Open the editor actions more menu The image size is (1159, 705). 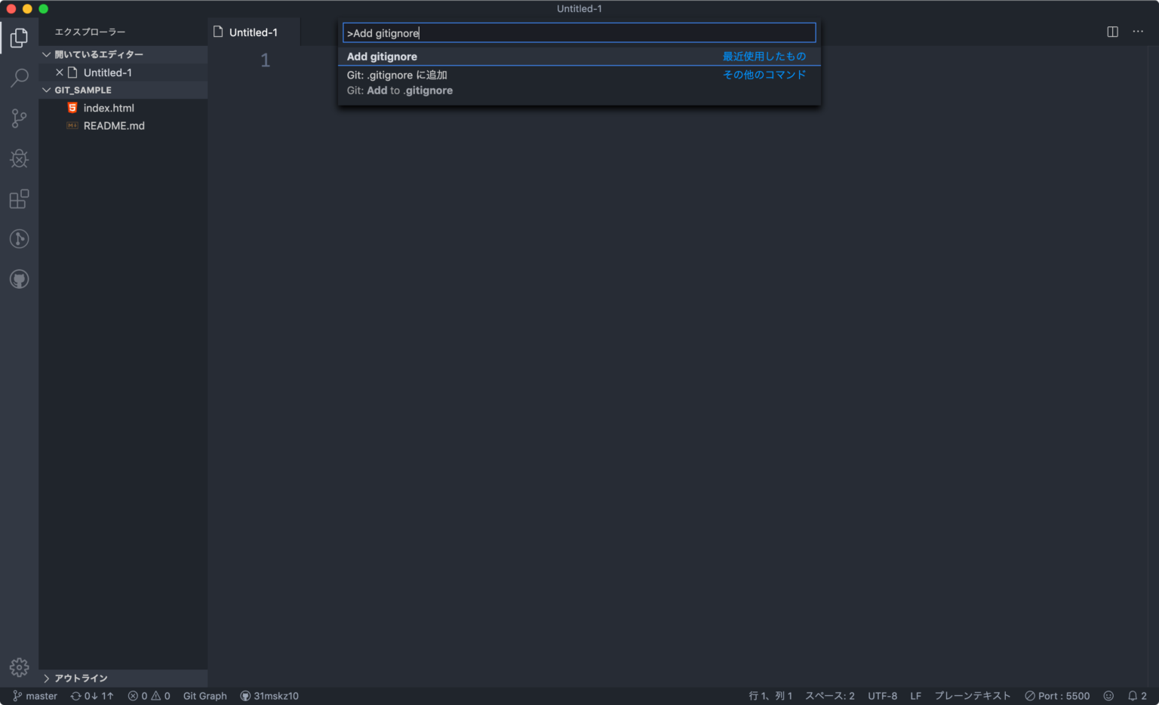pyautogui.click(x=1138, y=32)
